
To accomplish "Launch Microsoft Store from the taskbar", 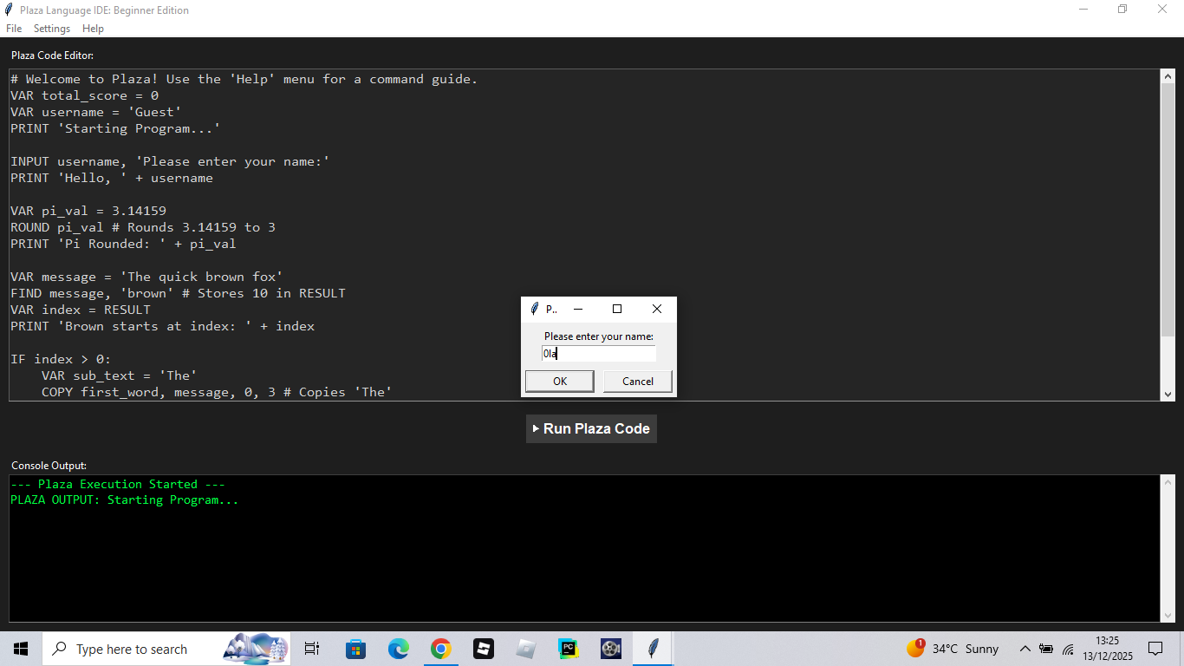I will pos(355,649).
